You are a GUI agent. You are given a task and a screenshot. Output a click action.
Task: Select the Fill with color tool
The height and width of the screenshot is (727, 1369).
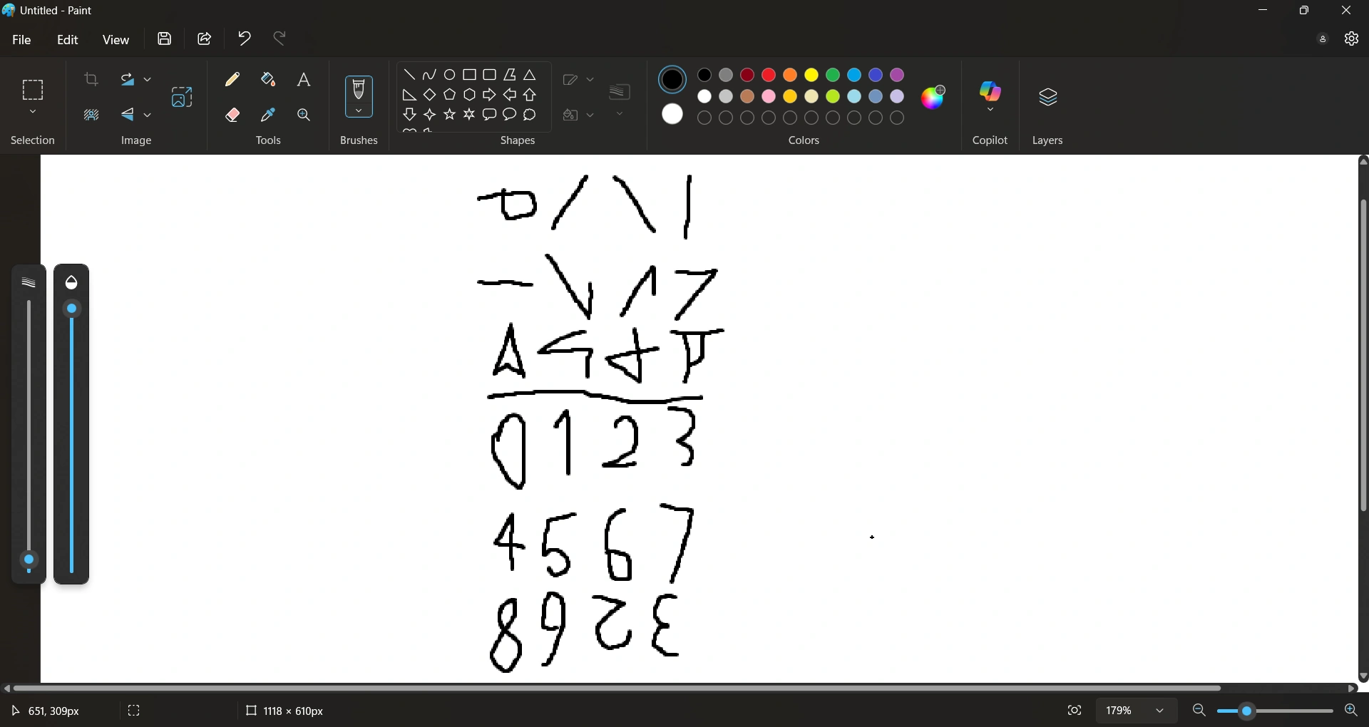click(269, 80)
